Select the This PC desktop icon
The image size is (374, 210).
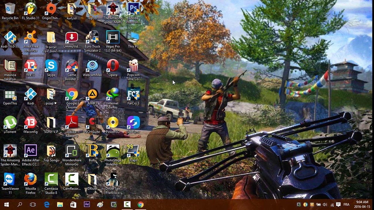pyautogui.click(x=133, y=40)
